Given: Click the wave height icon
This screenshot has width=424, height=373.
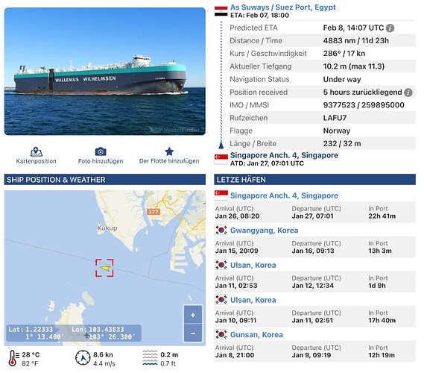Looking at the screenshot, I should [150, 358].
